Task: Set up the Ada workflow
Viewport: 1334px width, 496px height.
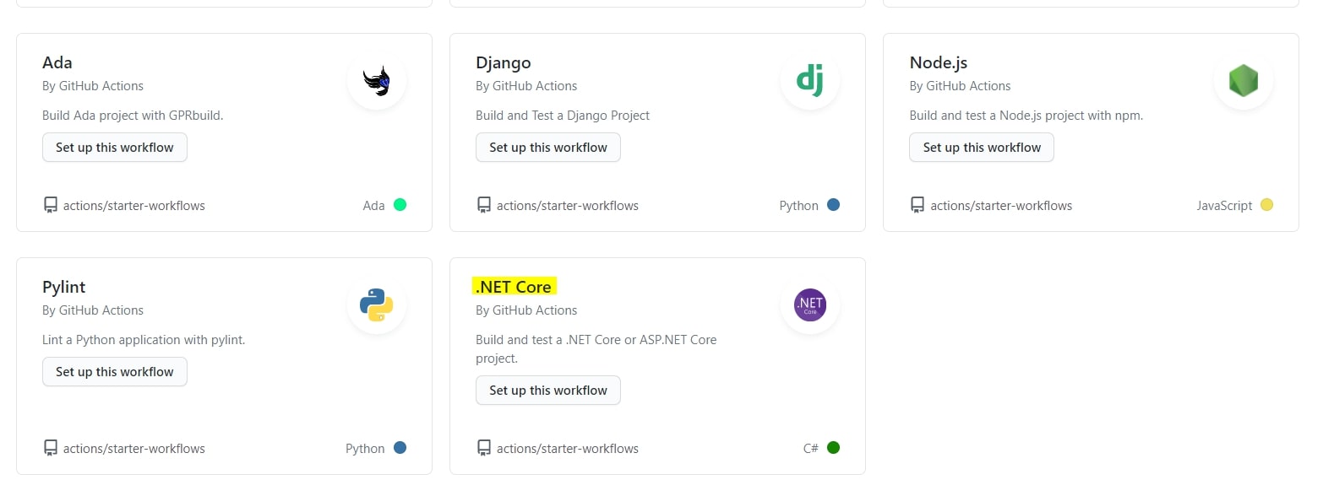Action: (x=115, y=148)
